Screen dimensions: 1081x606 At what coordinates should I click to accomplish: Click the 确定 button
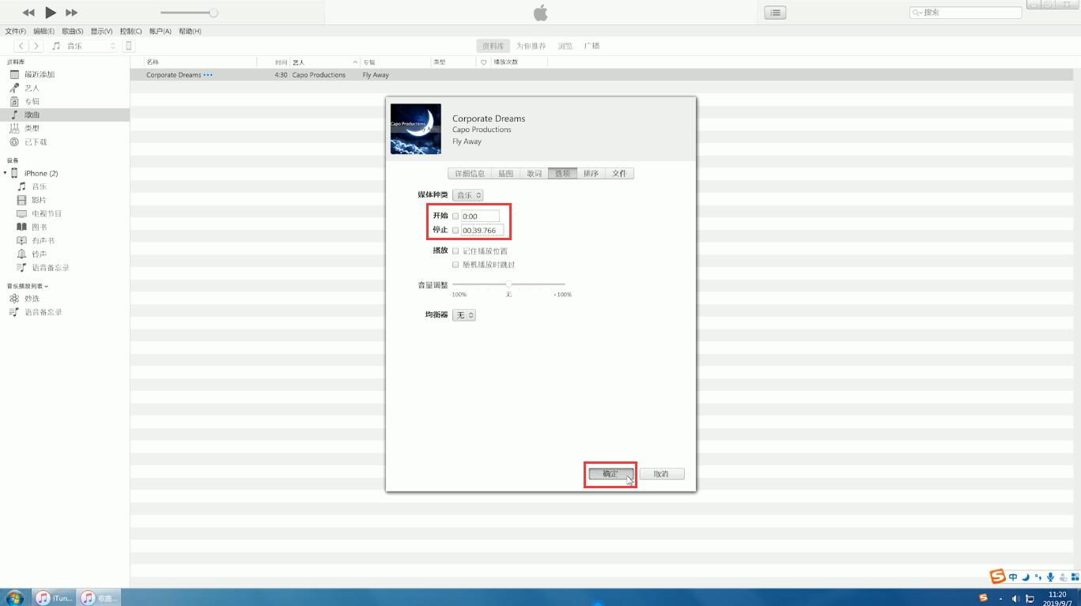[x=610, y=474]
